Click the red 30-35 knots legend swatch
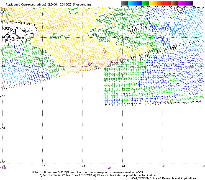Viewport: 205px width, 180px height. pyautogui.click(x=167, y=3)
